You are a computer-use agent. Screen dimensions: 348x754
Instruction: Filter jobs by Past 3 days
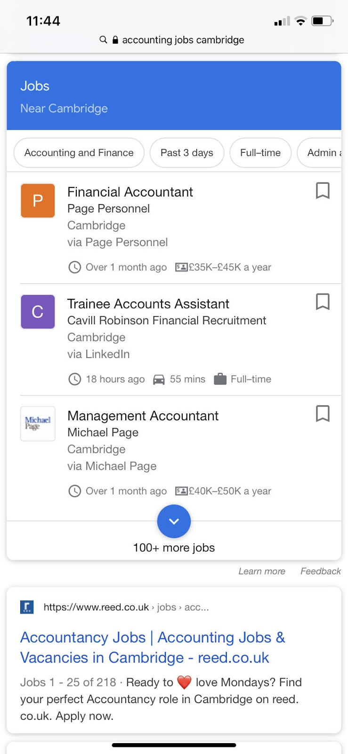(x=186, y=153)
